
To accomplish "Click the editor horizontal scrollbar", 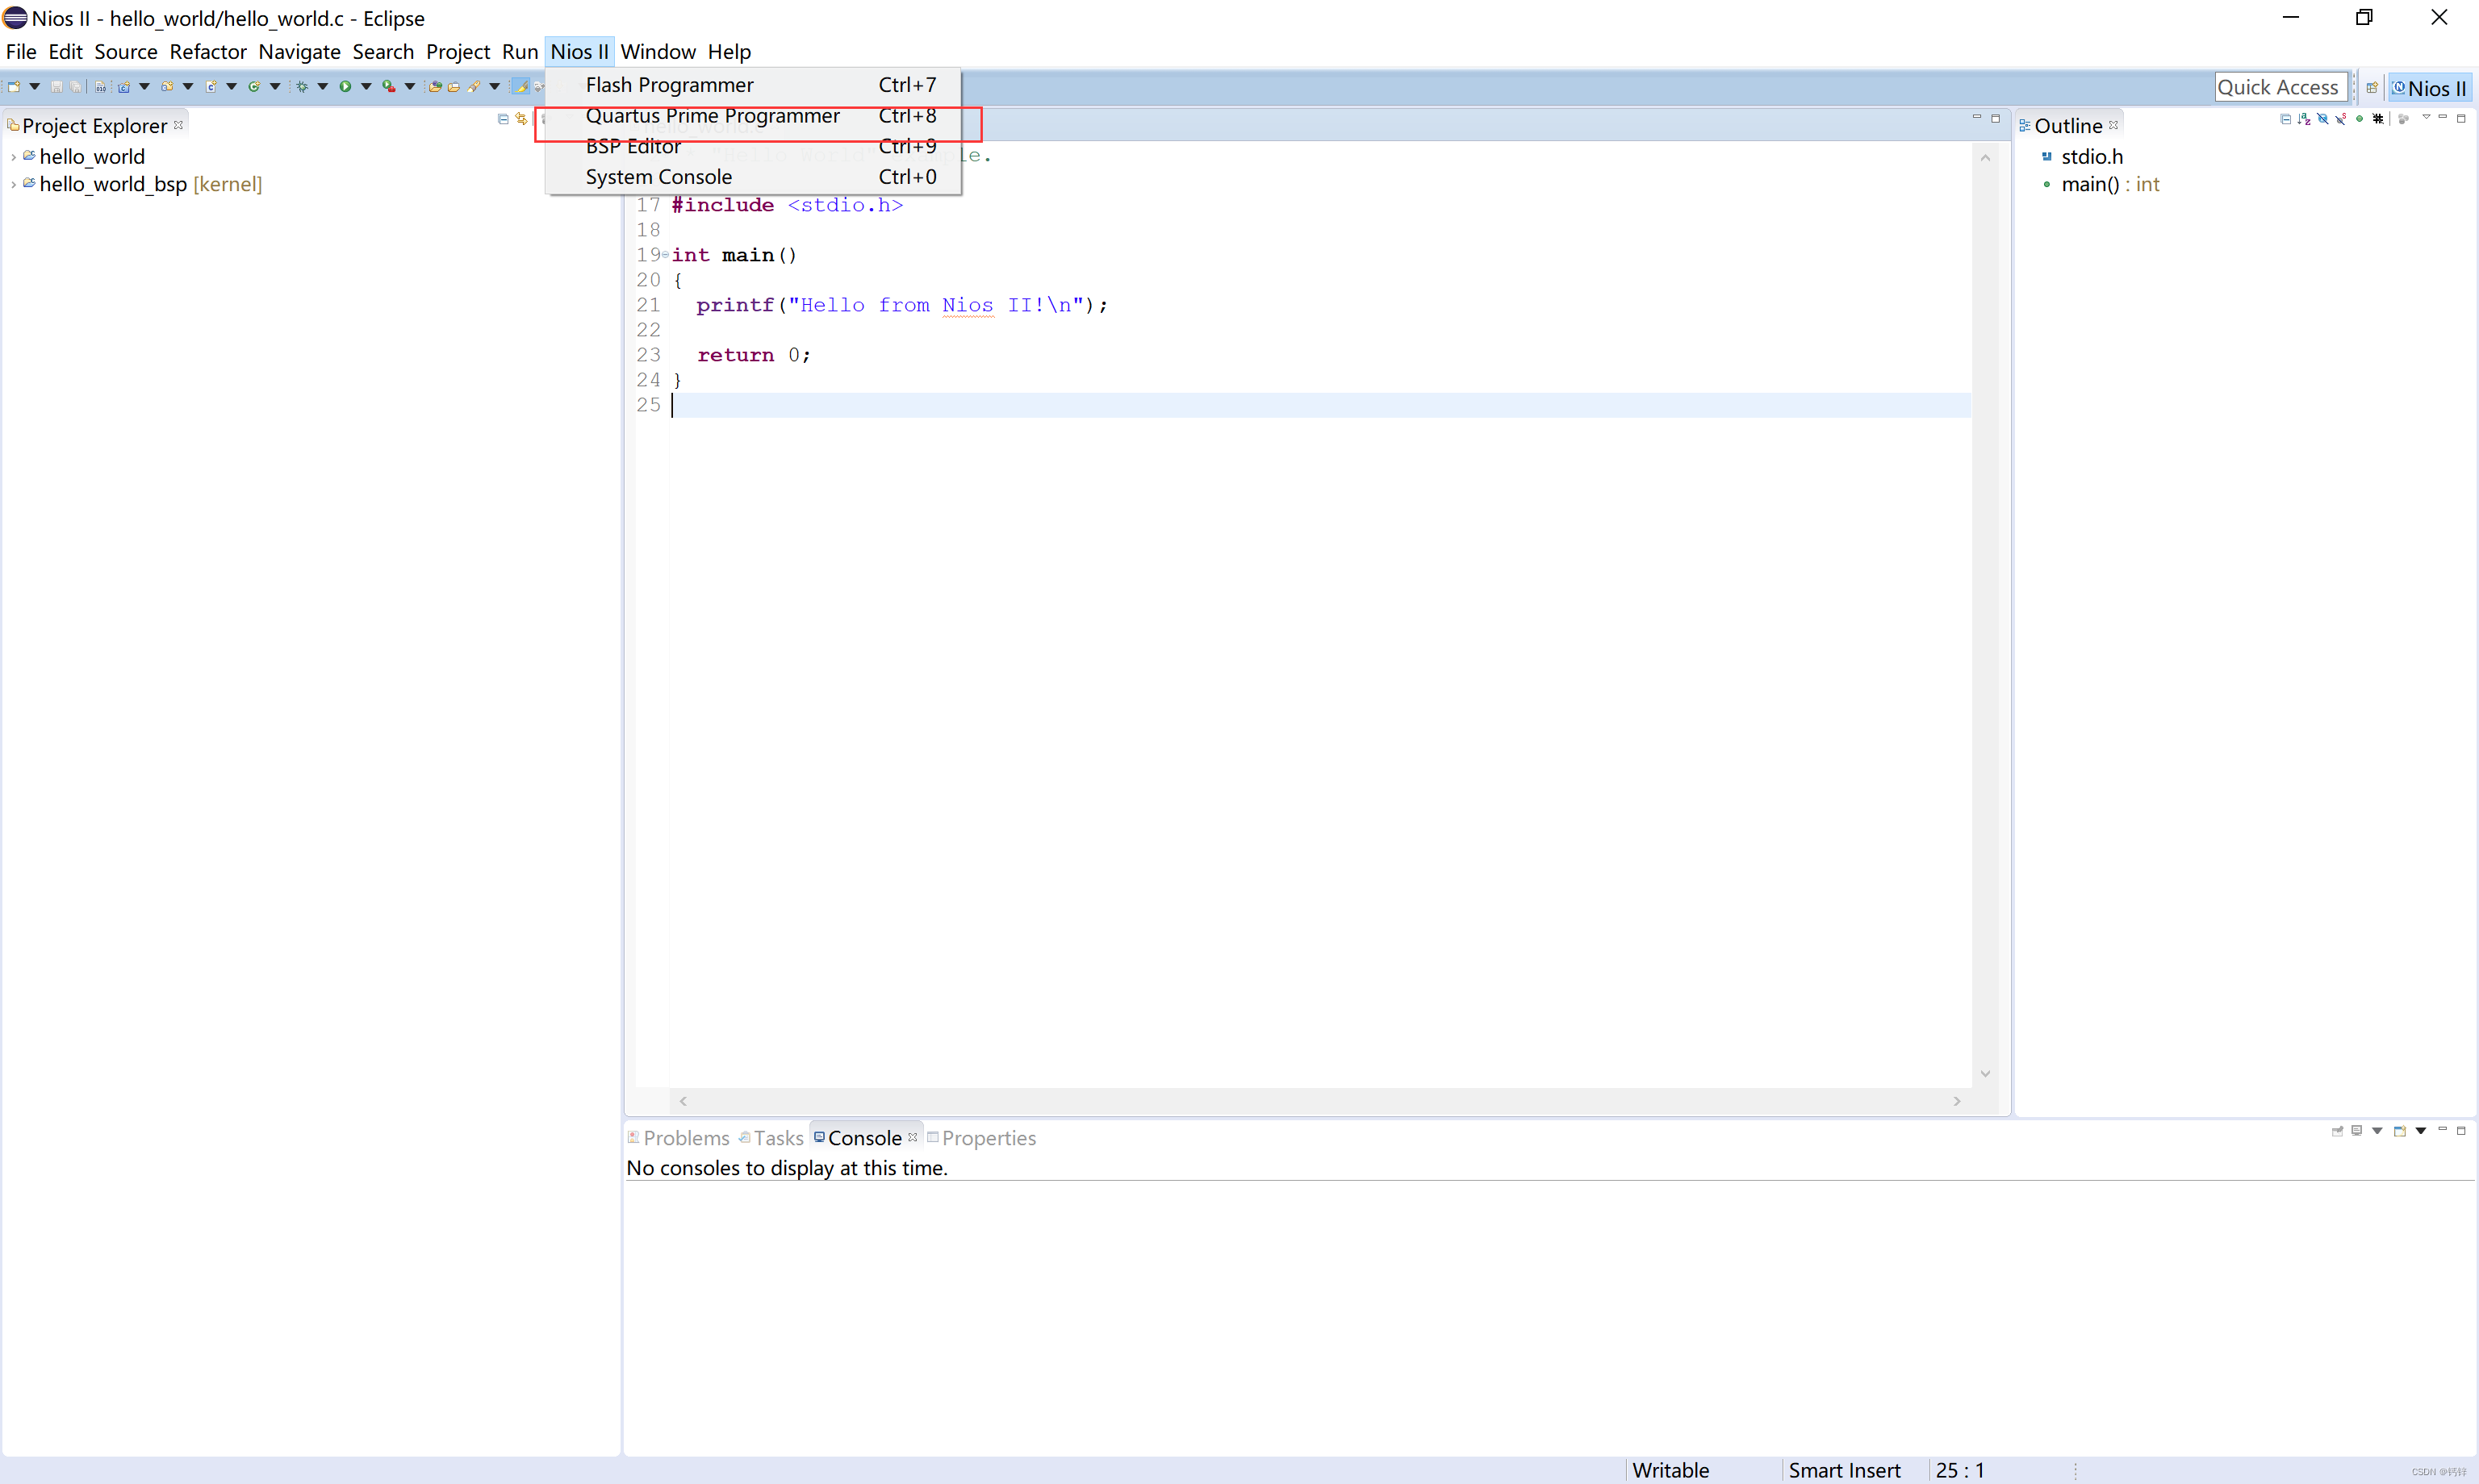I will (1319, 1101).
